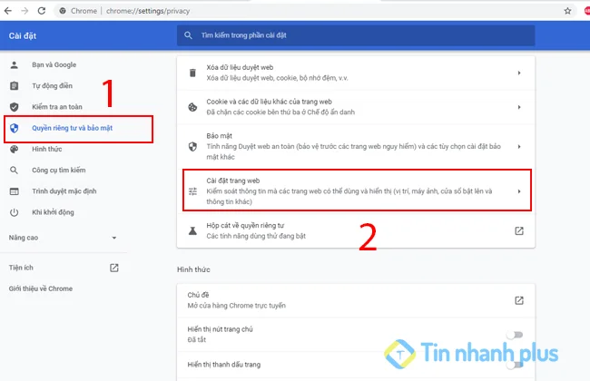The width and height of the screenshot is (590, 381).
Task: Click the clipboard icon for Tự động điền
Action: (x=14, y=86)
